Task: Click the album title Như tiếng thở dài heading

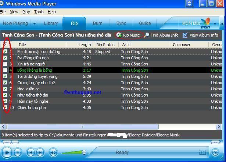Action: click(93, 35)
